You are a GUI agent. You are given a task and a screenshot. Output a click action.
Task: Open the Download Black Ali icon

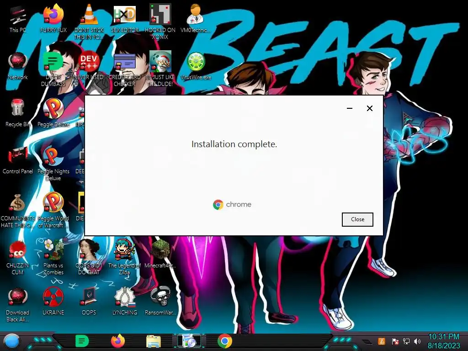click(18, 305)
